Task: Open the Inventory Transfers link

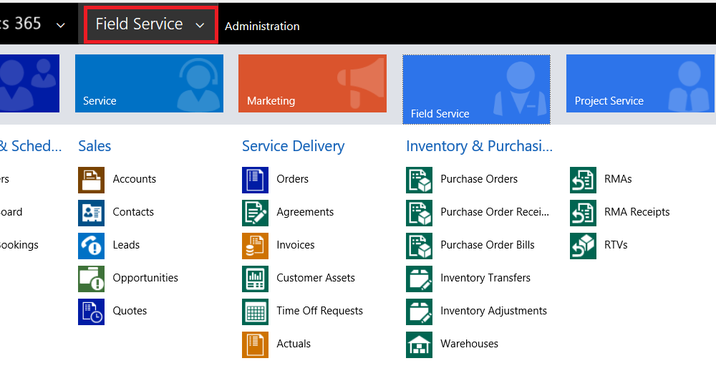Action: click(x=485, y=278)
